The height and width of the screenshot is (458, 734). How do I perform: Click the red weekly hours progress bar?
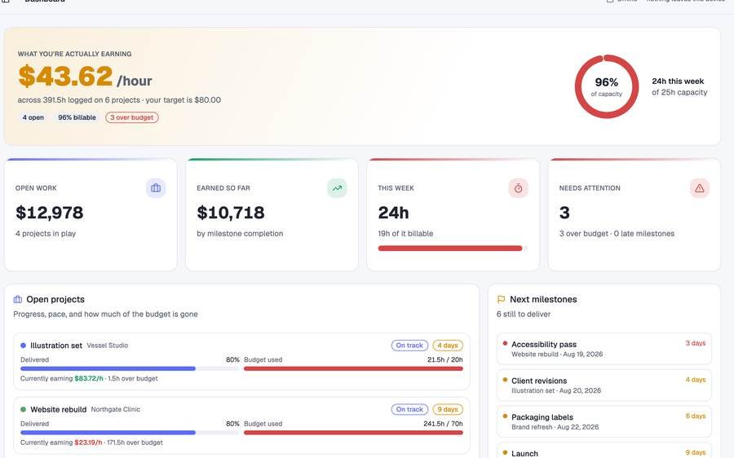[x=453, y=249]
